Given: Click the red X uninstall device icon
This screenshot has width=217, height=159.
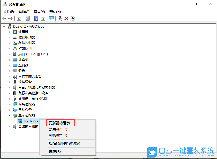Looking at the screenshot, I should pyautogui.click(x=66, y=18).
